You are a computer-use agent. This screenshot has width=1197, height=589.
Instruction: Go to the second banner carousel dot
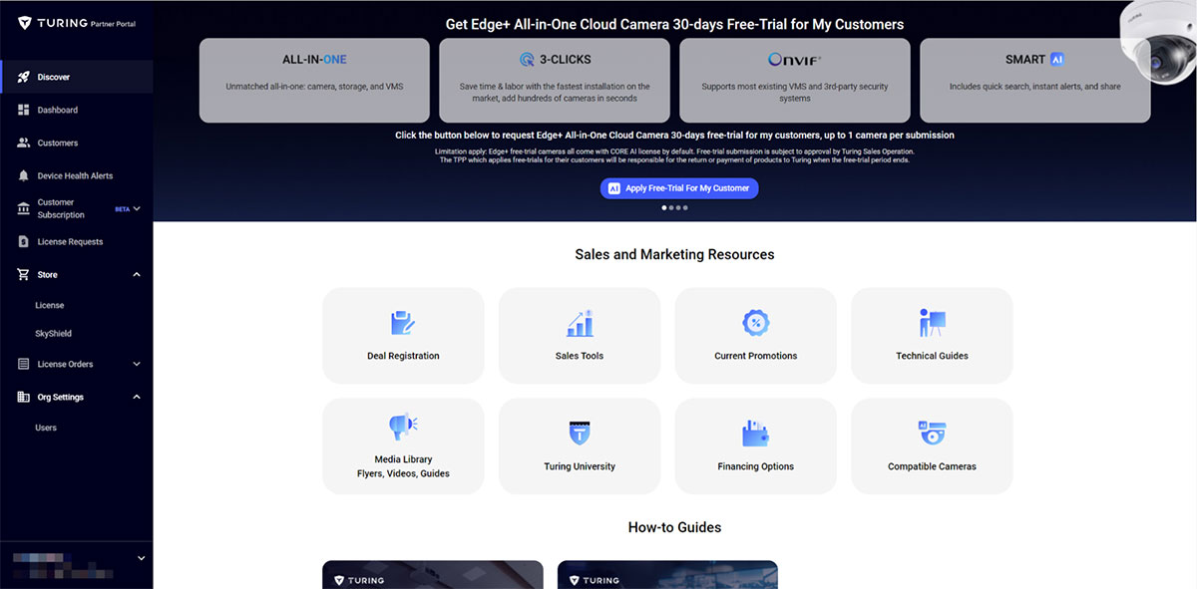[671, 208]
